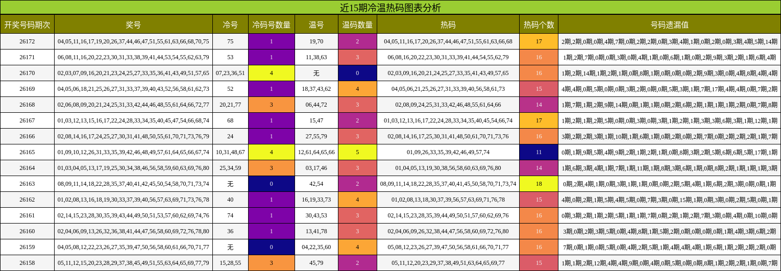Click draw period 26164
The width and height of the screenshot is (781, 271).
point(27,168)
